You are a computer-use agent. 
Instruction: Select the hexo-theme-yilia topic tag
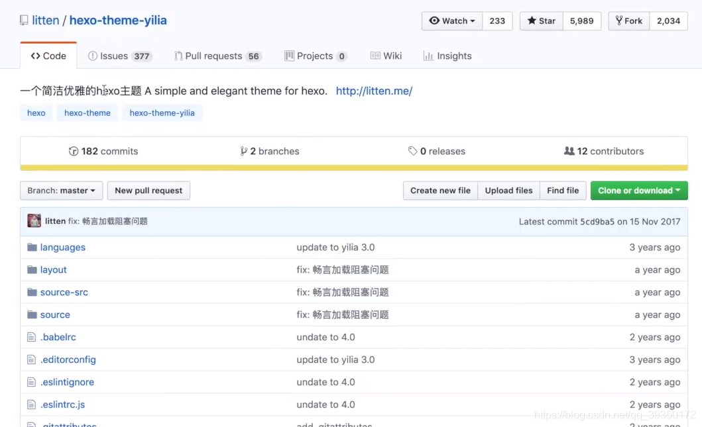pyautogui.click(x=162, y=113)
